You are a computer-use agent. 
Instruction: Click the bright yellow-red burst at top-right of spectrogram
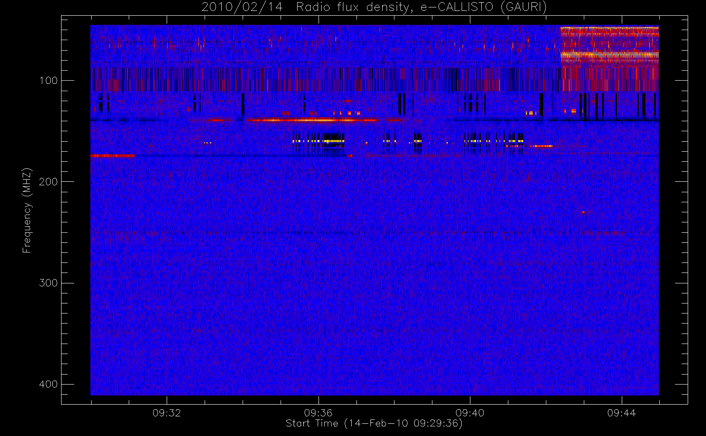click(x=610, y=47)
